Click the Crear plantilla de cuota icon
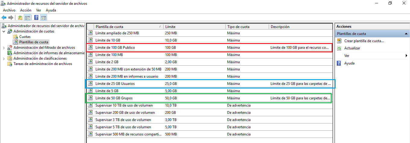 click(x=339, y=41)
